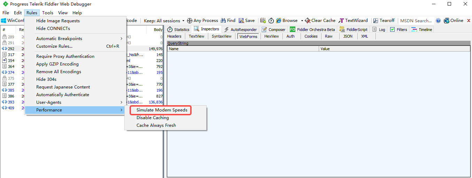Viewport: 472px width, 178px height.
Task: Click the Online status indicator
Action: pos(454,21)
